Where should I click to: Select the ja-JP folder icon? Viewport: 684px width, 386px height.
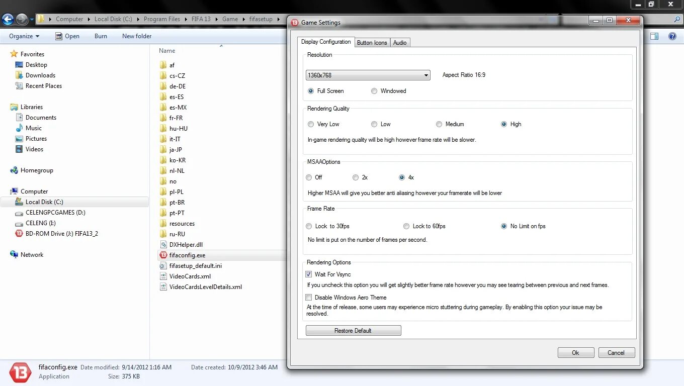tap(163, 150)
